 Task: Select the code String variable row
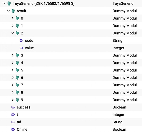71,41
